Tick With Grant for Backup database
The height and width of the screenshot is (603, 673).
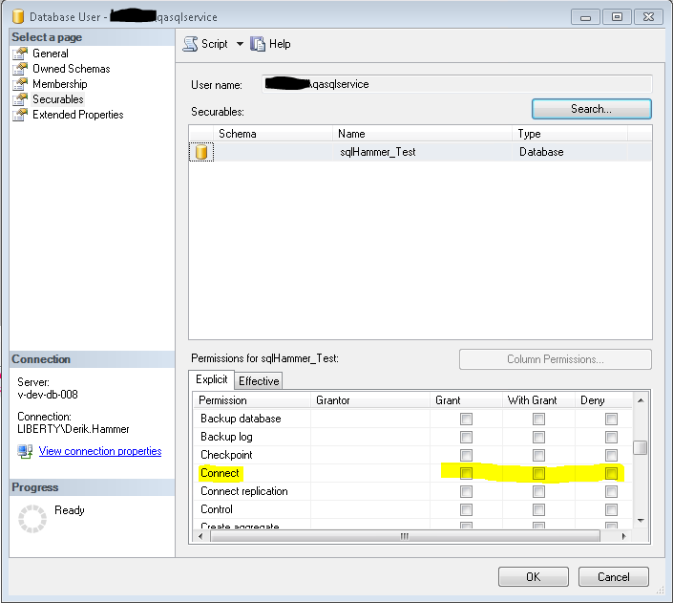(x=539, y=420)
